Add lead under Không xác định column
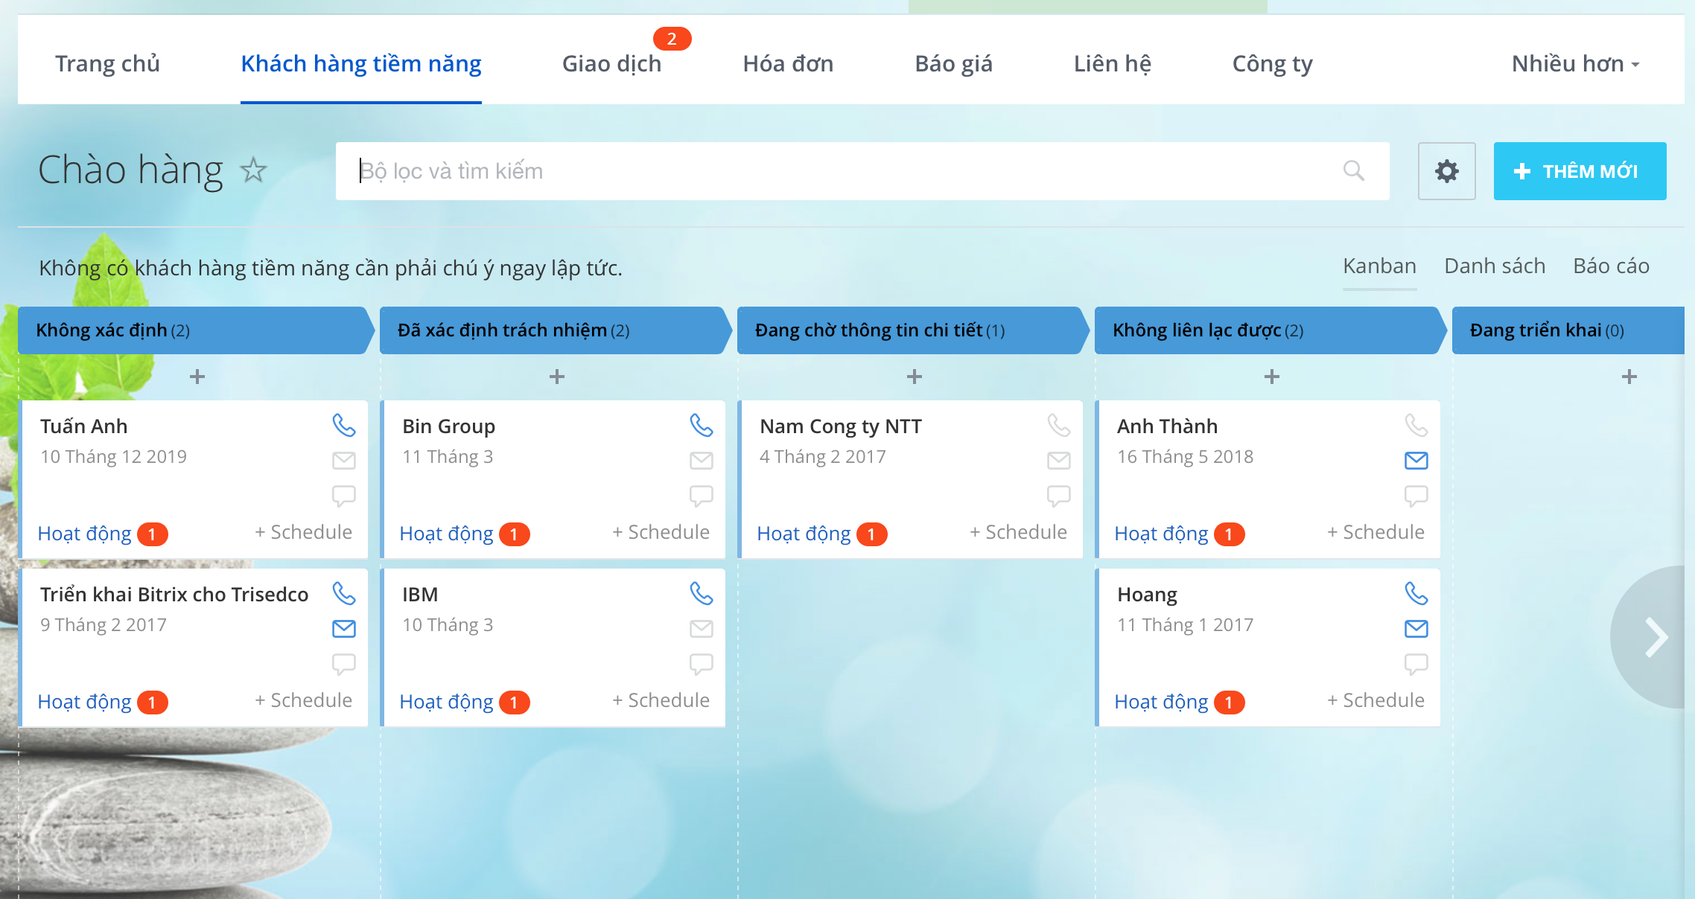 tap(197, 377)
